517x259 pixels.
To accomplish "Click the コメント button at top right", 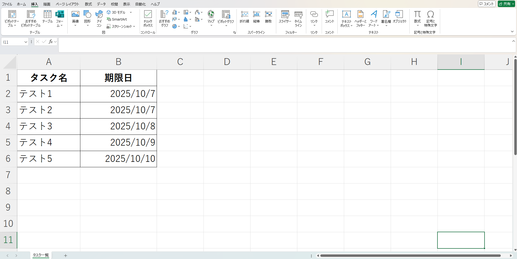I will (487, 4).
